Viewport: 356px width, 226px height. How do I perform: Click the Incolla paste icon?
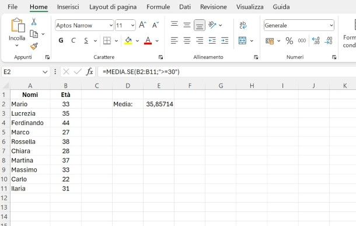[18, 25]
